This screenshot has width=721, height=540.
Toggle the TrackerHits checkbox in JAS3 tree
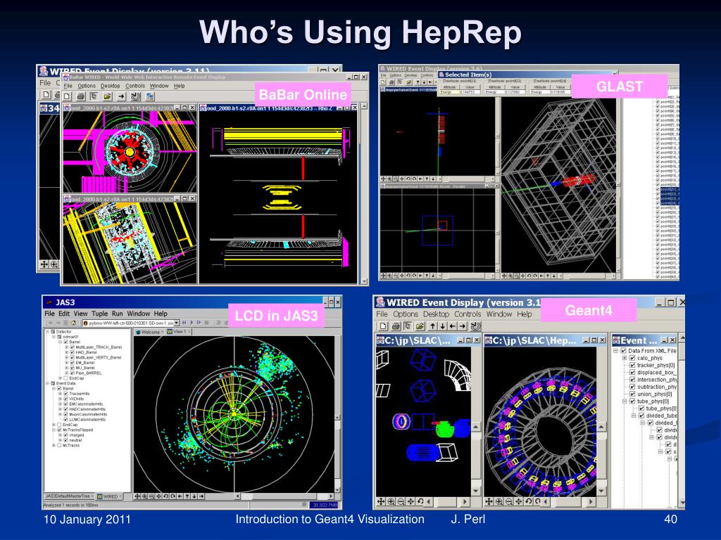coord(65,394)
